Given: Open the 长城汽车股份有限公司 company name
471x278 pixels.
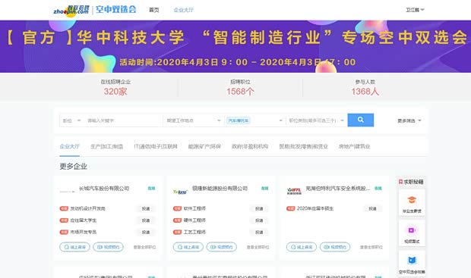Looking at the screenshot, I should 104,189.
